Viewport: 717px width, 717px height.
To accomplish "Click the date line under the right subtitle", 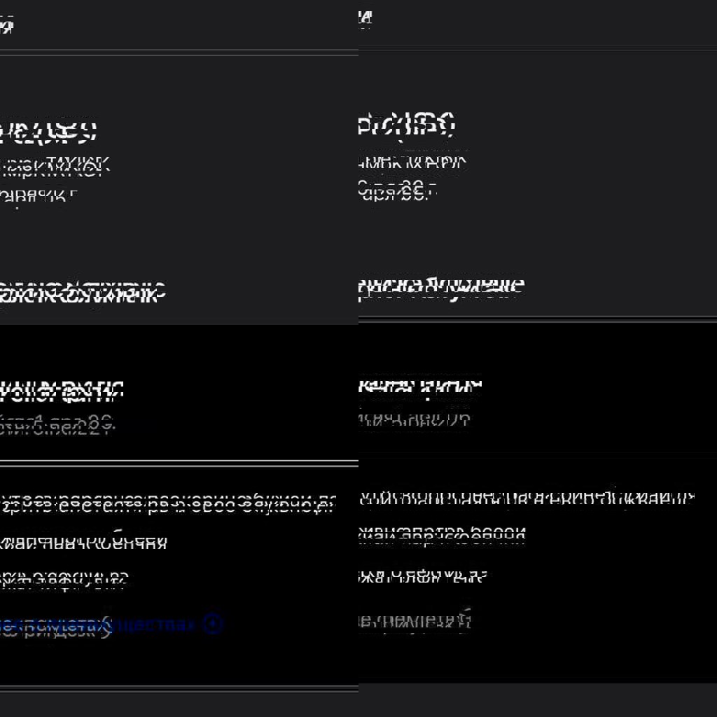I will [x=397, y=188].
